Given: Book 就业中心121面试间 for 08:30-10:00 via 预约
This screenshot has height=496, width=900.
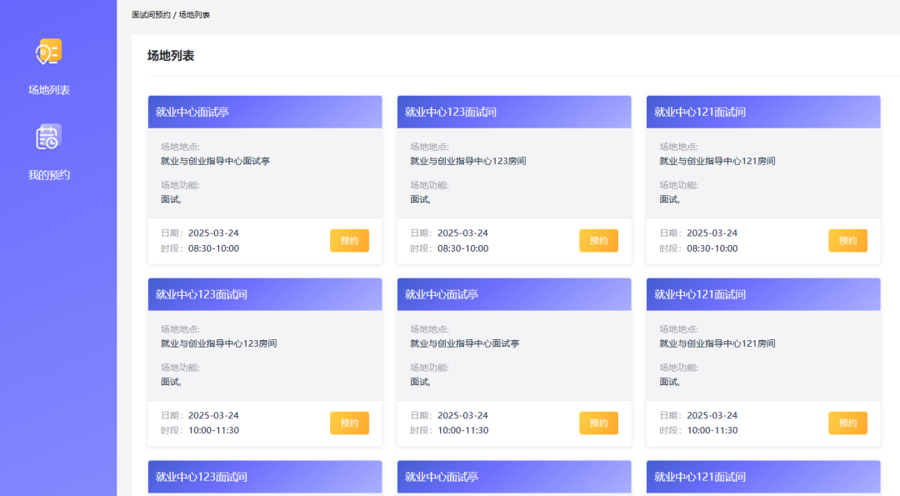Looking at the screenshot, I should (847, 241).
